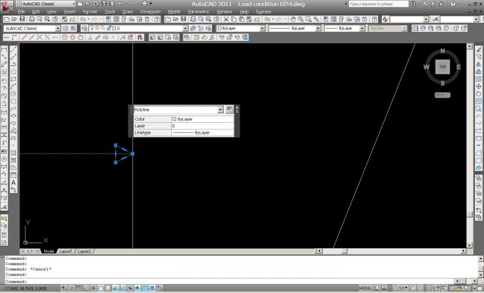484x293 pixels.
Task: Click Undo arrow in the Quick Access toolbar
Action: [120, 4]
